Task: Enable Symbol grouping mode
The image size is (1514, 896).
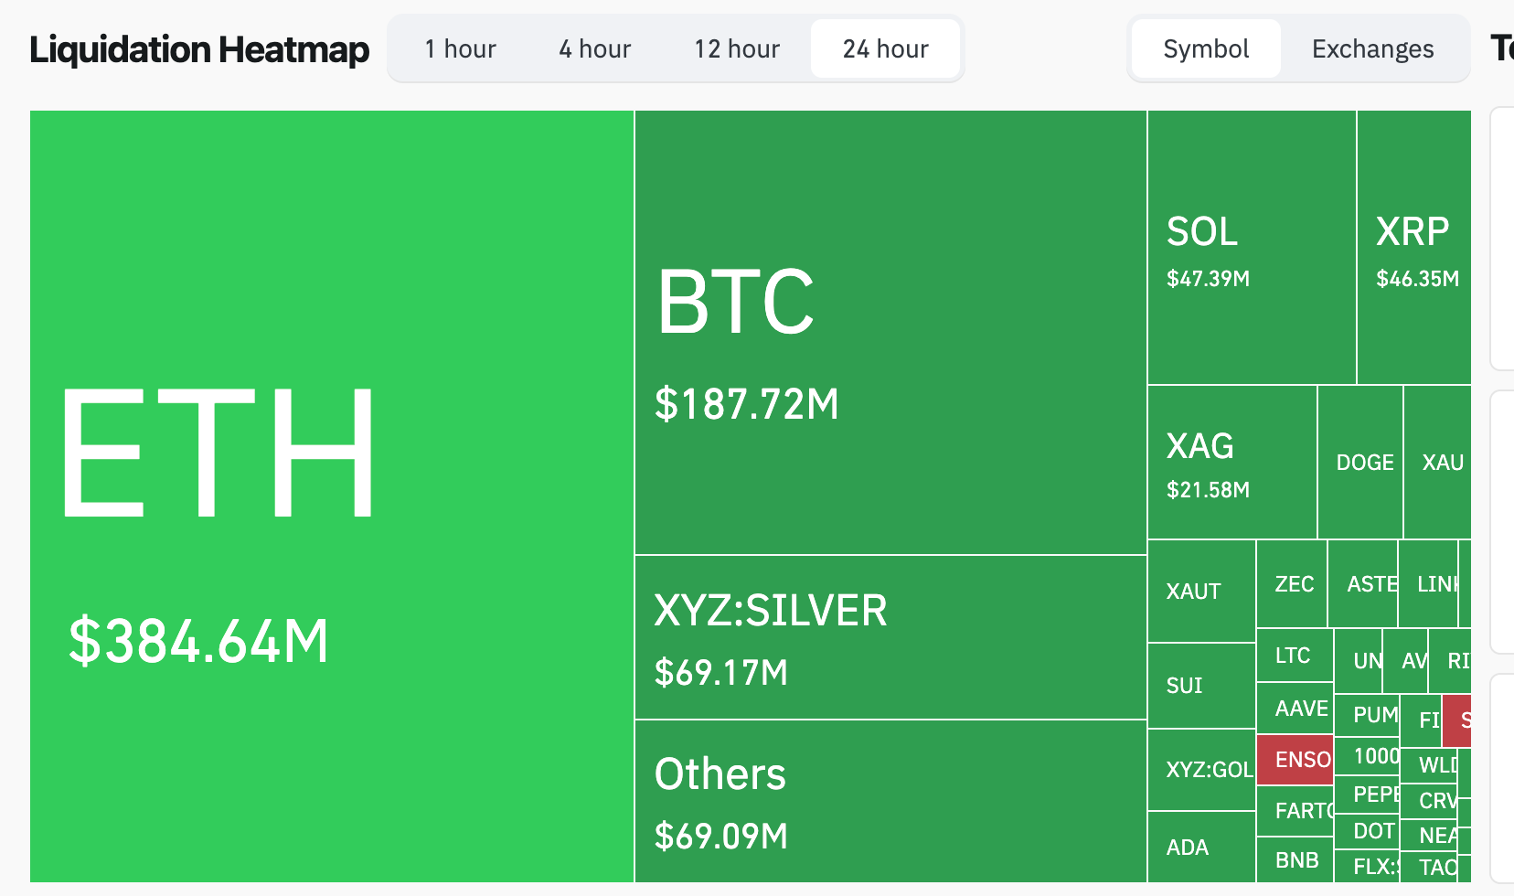Action: [1205, 48]
